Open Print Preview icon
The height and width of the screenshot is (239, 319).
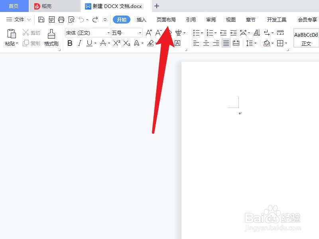[x=71, y=20]
